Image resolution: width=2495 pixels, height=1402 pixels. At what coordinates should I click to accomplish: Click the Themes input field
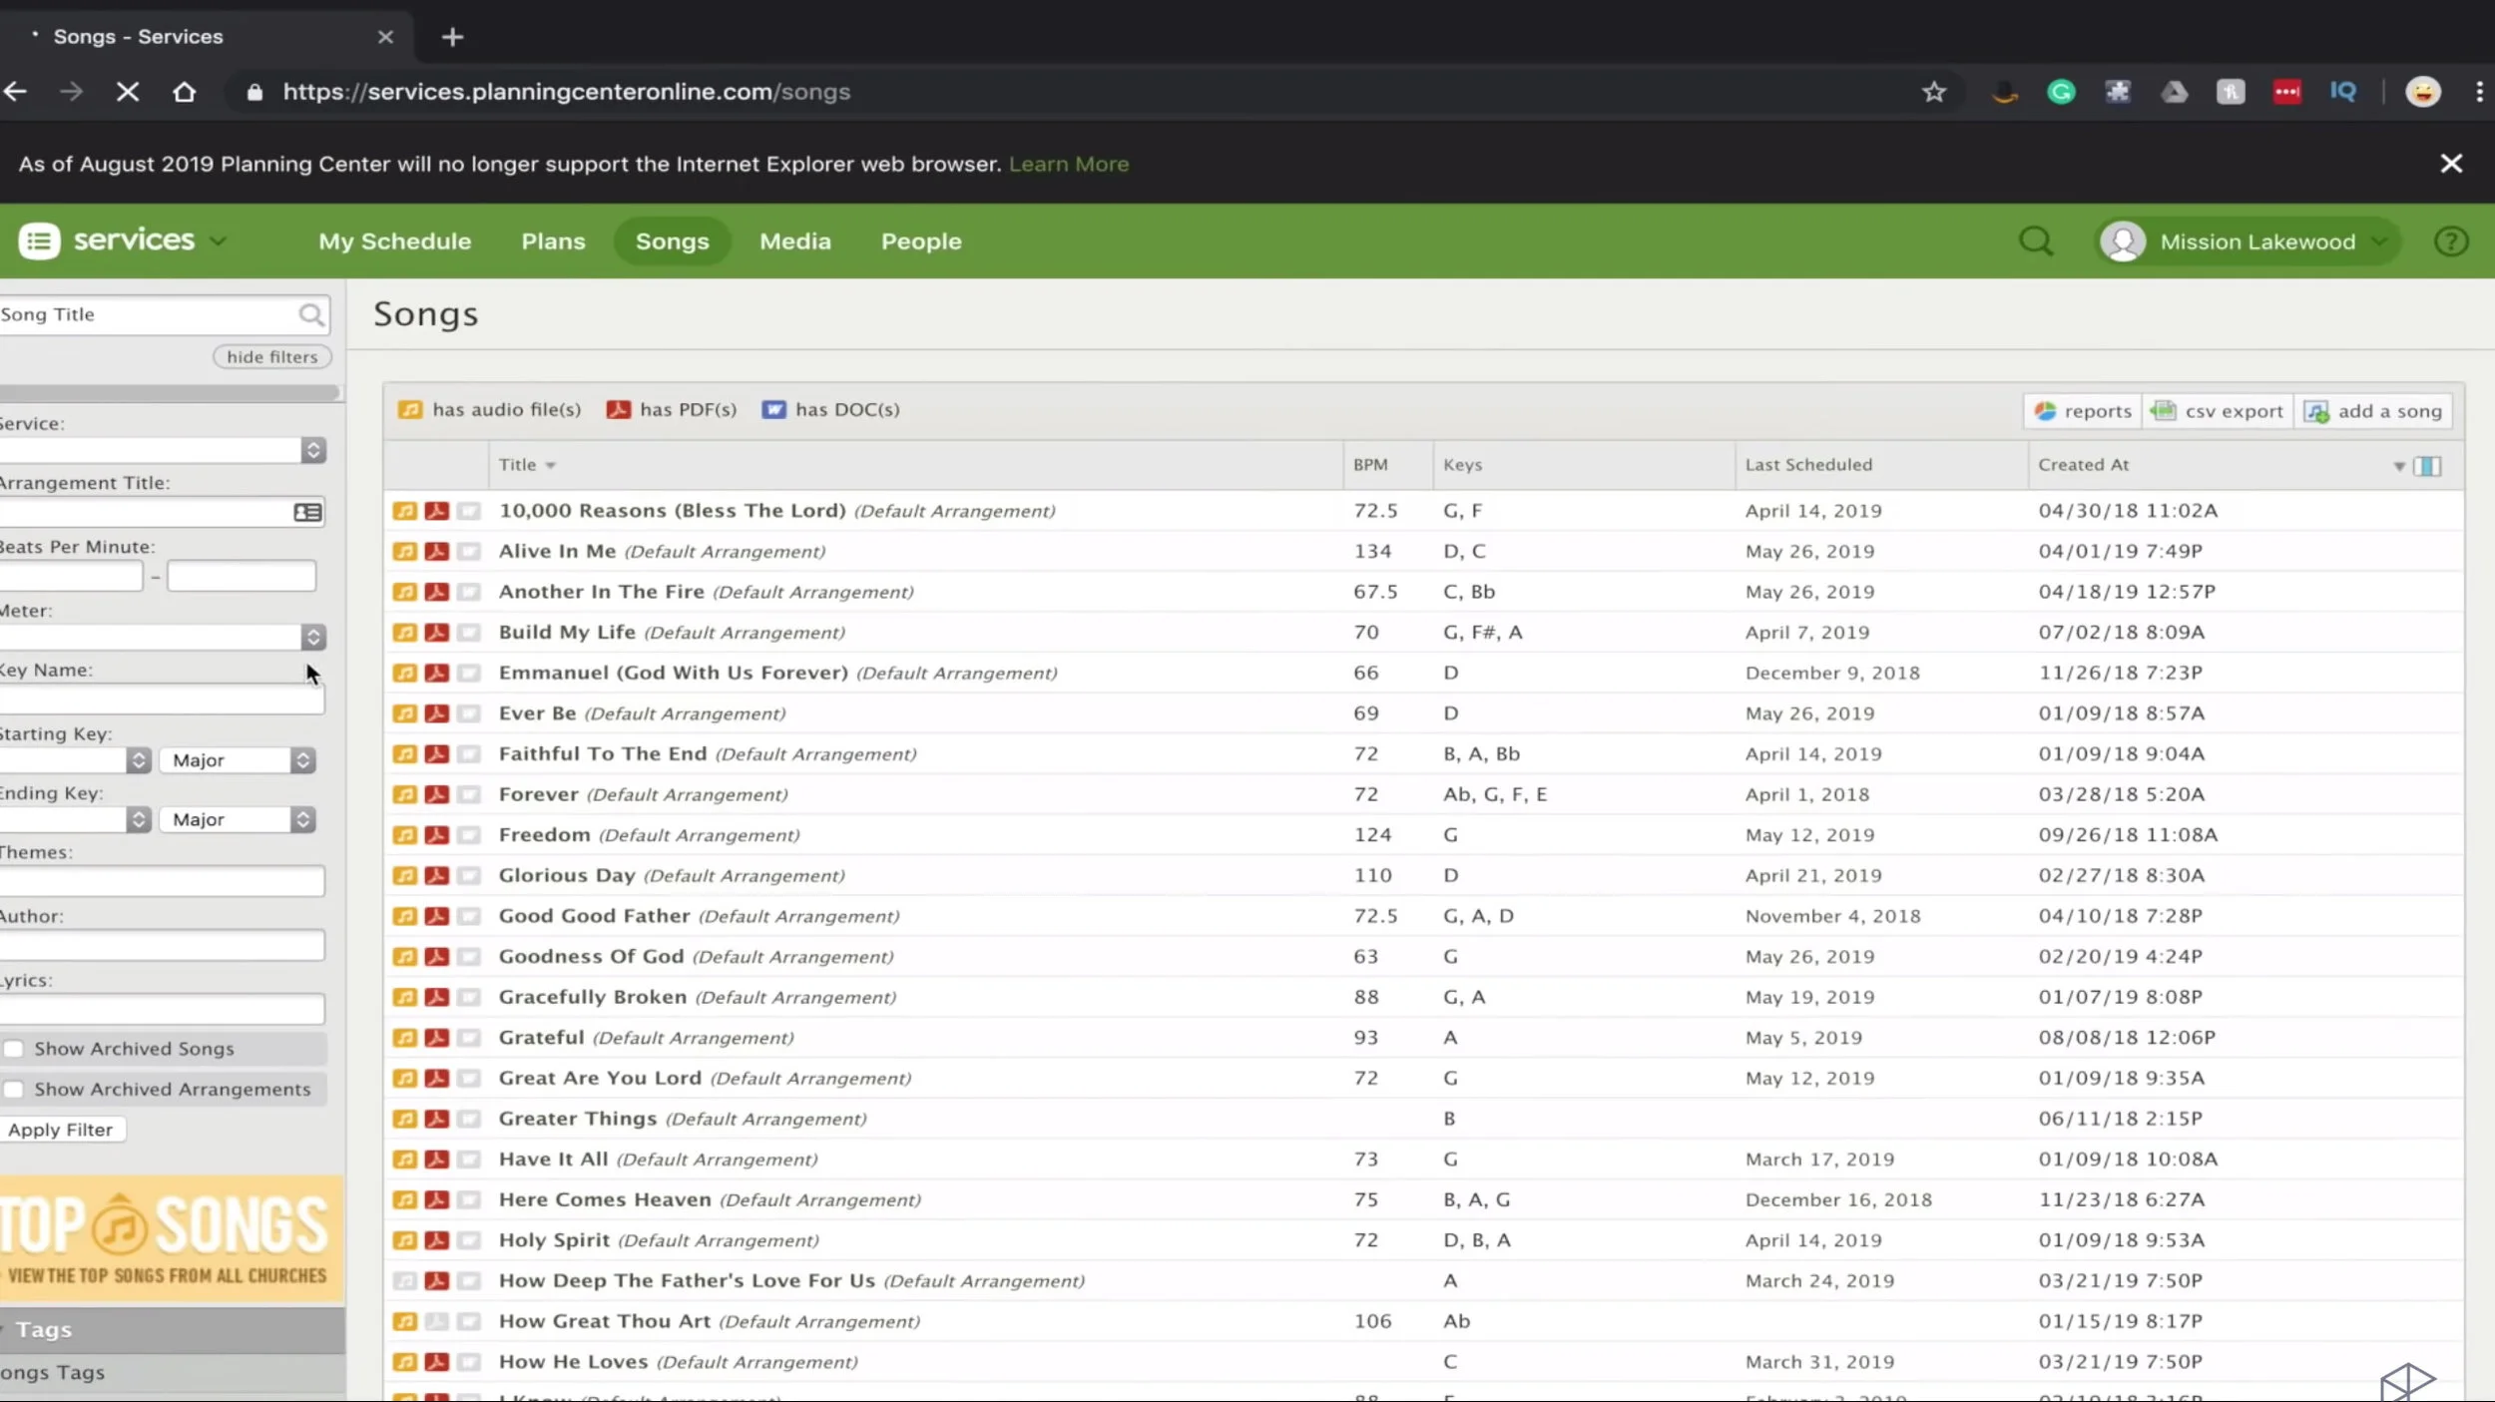point(162,881)
